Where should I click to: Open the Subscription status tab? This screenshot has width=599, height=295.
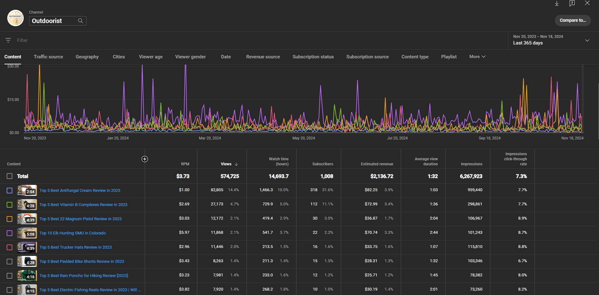tap(313, 57)
